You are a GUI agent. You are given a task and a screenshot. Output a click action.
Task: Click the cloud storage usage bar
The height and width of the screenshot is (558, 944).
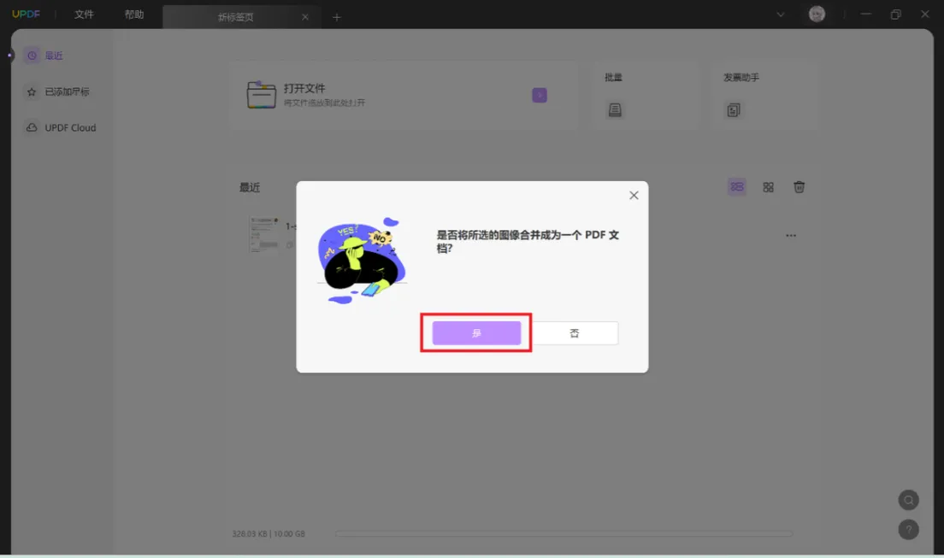[563, 534]
